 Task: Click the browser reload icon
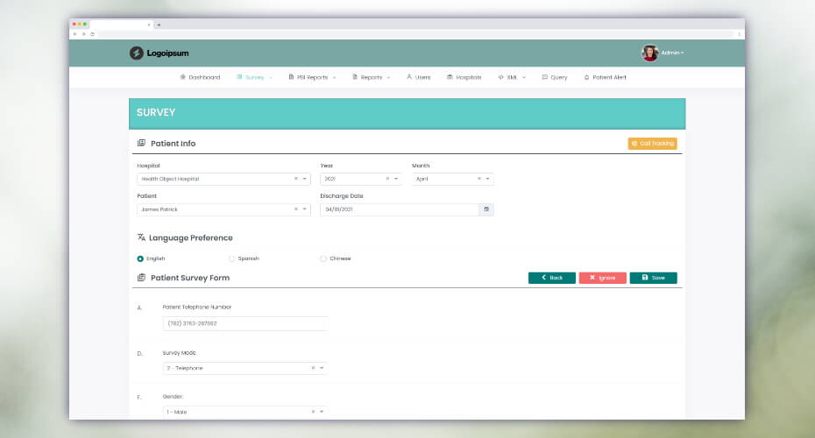click(x=93, y=34)
